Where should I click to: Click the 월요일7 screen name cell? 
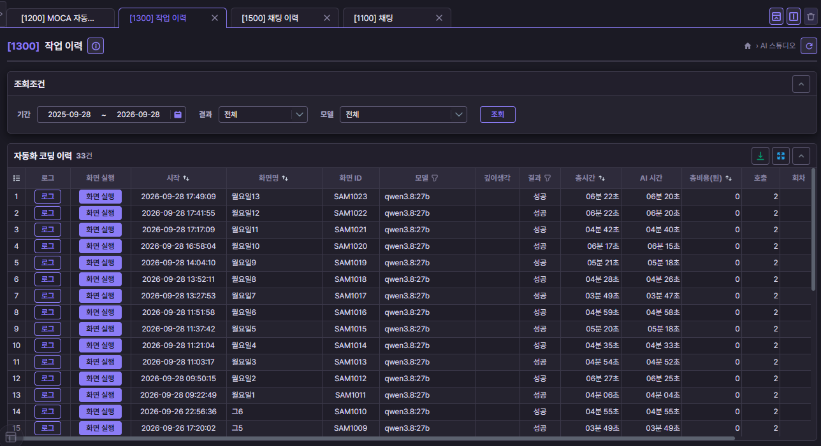point(274,296)
